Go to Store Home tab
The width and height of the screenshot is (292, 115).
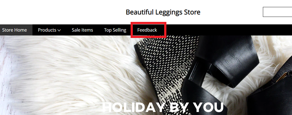click(x=14, y=30)
